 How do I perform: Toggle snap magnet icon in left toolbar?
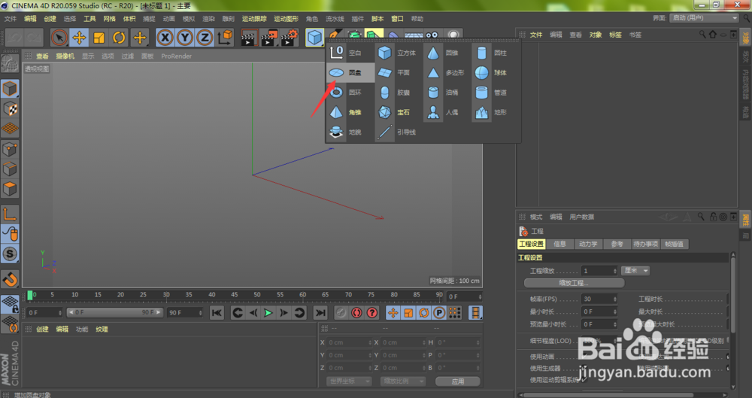(10, 279)
